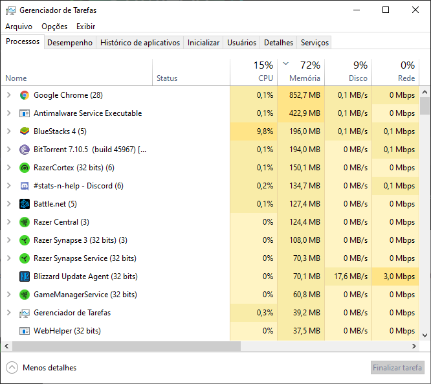Sort by the CPU column header
The width and height of the screenshot is (431, 384).
(x=254, y=72)
